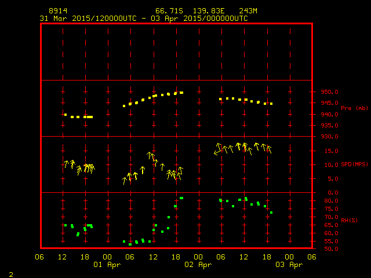371x278 pixels.
Task: Click the "00" hour label above "01 Apr"
Action: point(107,257)
